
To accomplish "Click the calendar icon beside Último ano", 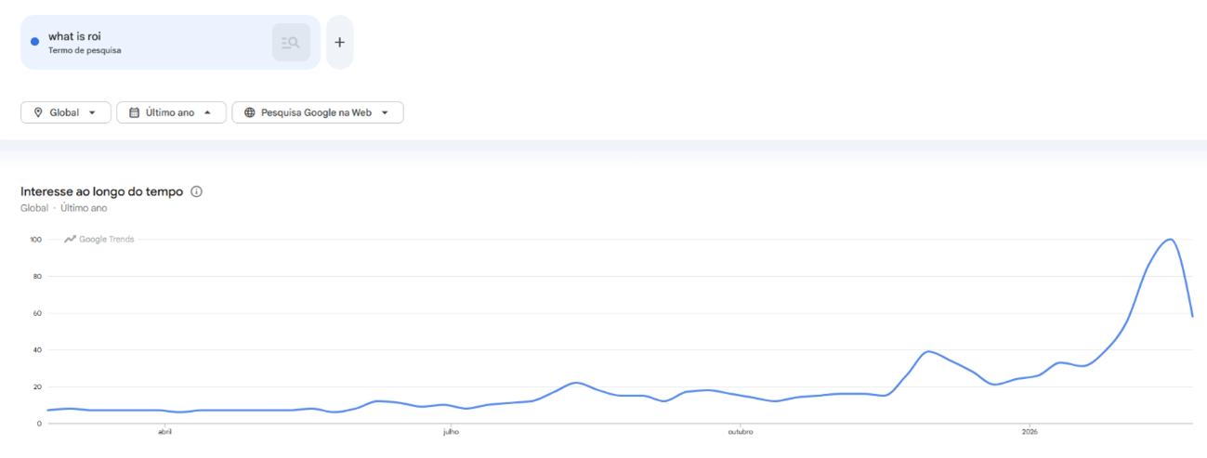I will click(x=134, y=112).
